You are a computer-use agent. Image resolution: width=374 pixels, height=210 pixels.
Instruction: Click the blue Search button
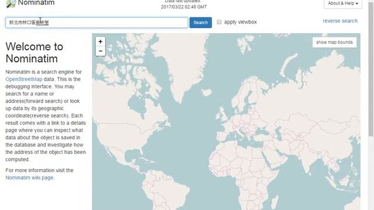coord(200,22)
